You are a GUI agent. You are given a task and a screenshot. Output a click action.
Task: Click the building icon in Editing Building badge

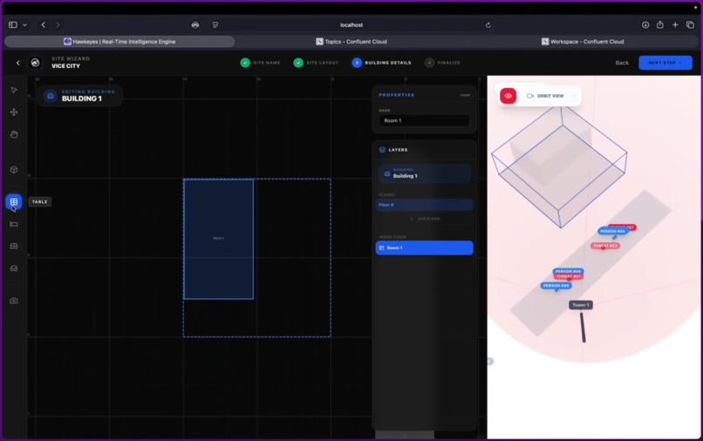tap(51, 96)
